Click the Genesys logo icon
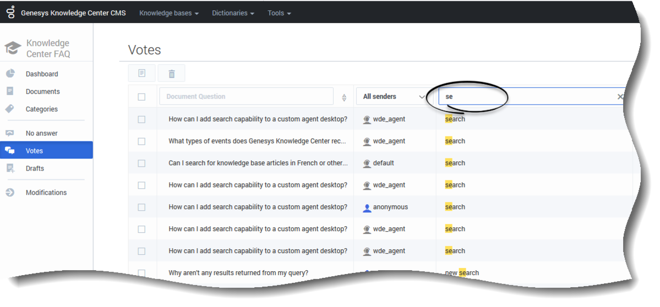Image resolution: width=660 pixels, height=307 pixels. [10, 12]
